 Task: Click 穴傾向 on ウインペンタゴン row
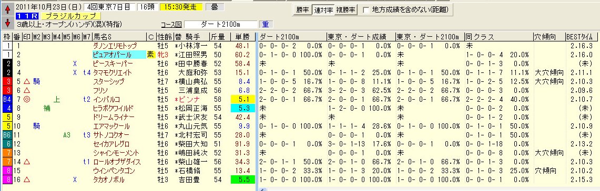(x=546, y=171)
